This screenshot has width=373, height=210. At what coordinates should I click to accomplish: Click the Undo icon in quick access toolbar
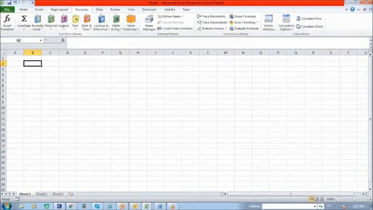pos(15,2)
